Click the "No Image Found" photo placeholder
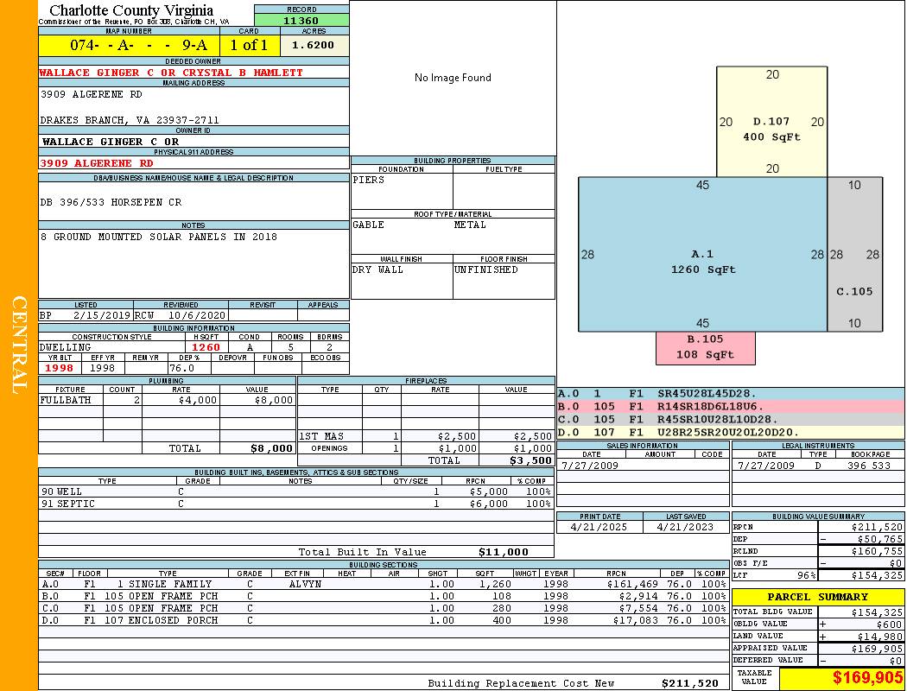The image size is (907, 691). pyautogui.click(x=453, y=78)
